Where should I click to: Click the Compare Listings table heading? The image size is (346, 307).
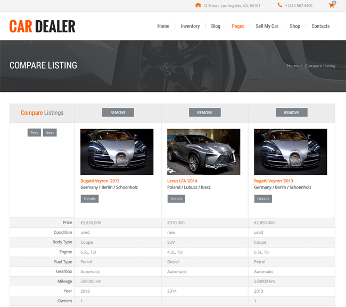(x=42, y=113)
